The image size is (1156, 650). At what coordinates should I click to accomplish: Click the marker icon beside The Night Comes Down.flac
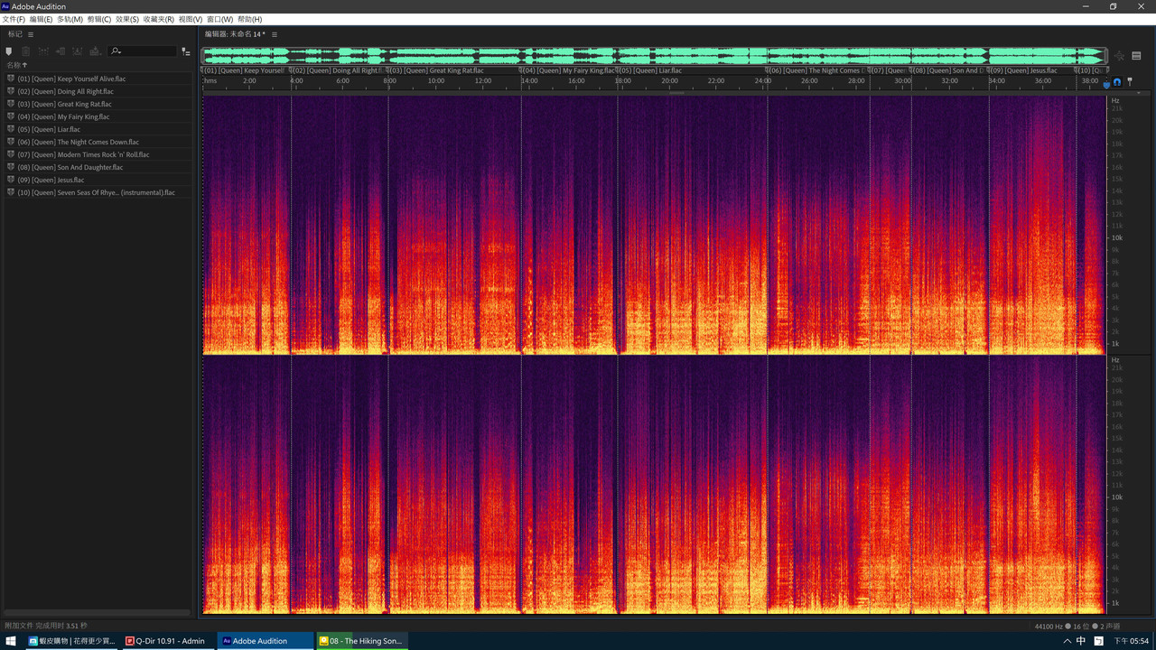[x=11, y=142]
